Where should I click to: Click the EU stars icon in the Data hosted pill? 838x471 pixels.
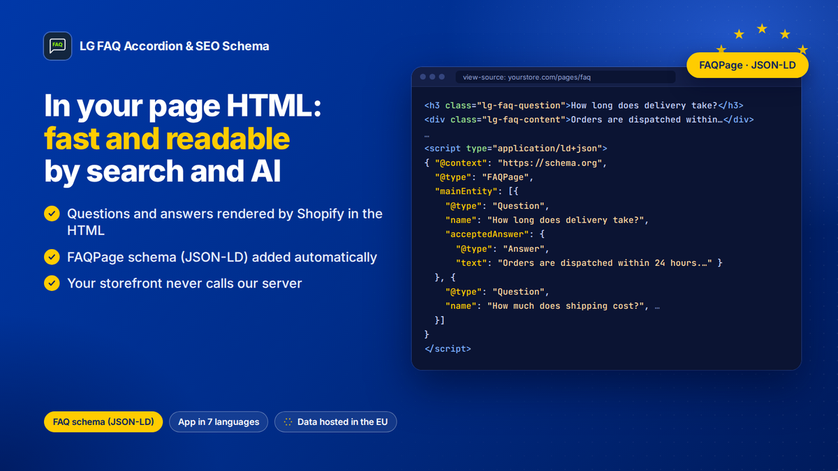(288, 422)
